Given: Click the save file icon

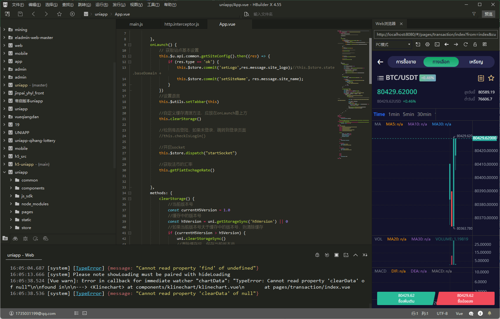Looking at the screenshot, I should pos(20,14).
